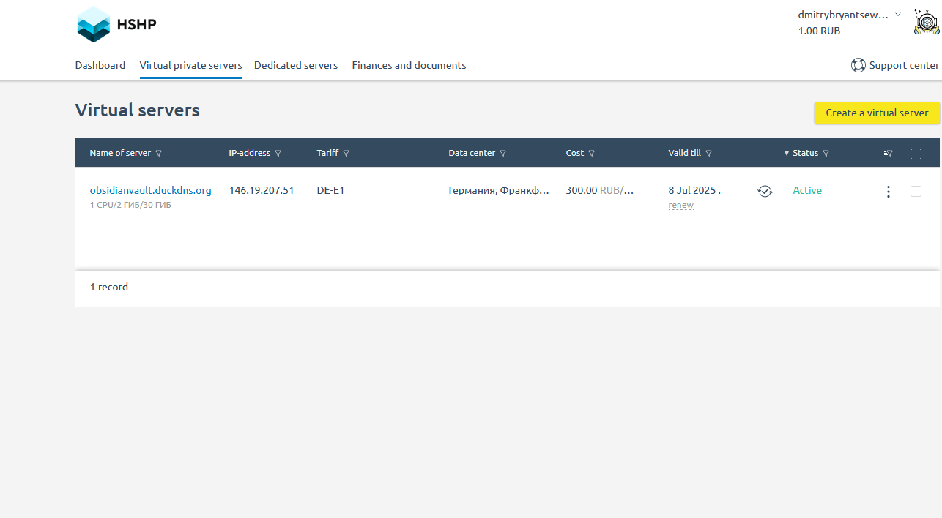This screenshot has height=518, width=942.
Task: Click the renew link under date
Action: (680, 206)
